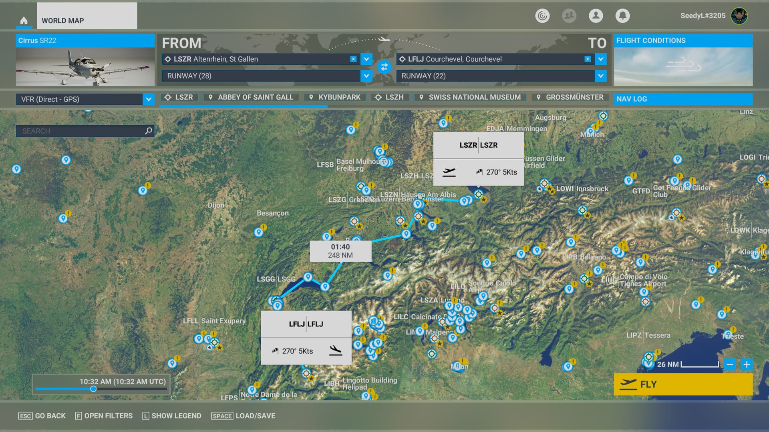Clear the LSZR departure airport
This screenshot has width=769, height=432.
(353, 59)
